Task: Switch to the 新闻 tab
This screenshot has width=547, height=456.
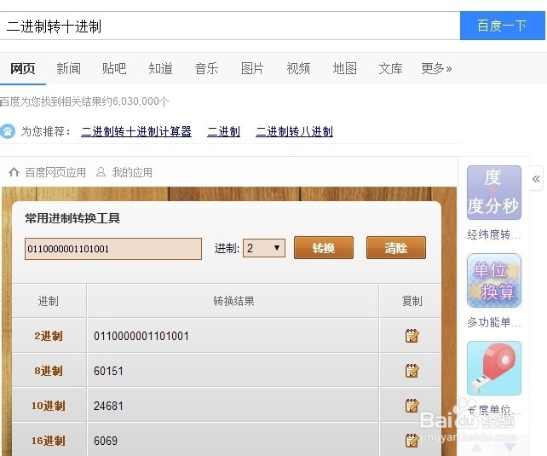Action: click(x=68, y=68)
